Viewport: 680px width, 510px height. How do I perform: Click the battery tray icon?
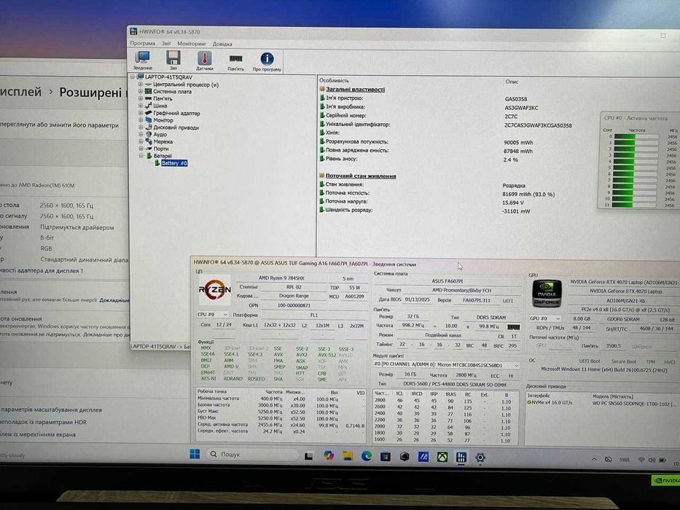point(663,460)
